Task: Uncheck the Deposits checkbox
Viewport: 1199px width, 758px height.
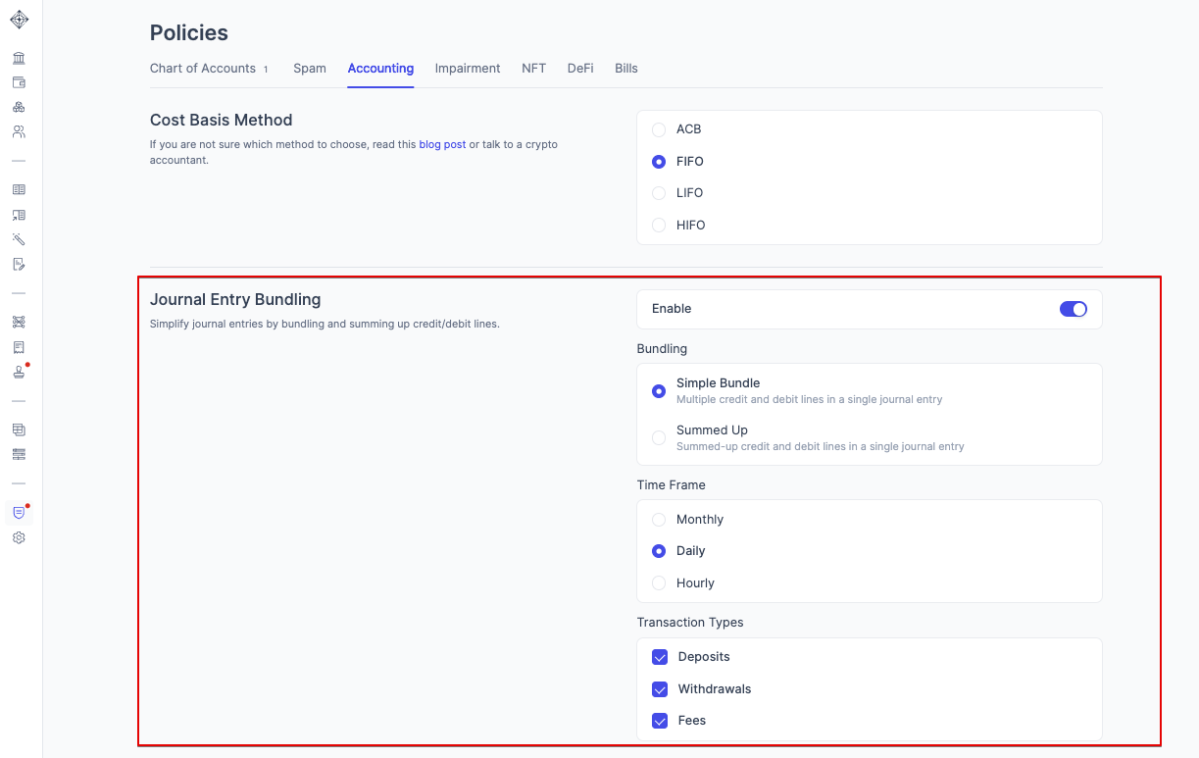Action: click(x=660, y=657)
